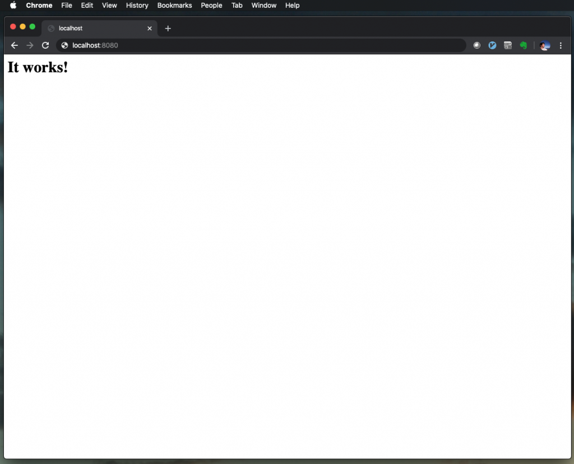
Task: Open the Bookmarks menu
Action: click(175, 5)
